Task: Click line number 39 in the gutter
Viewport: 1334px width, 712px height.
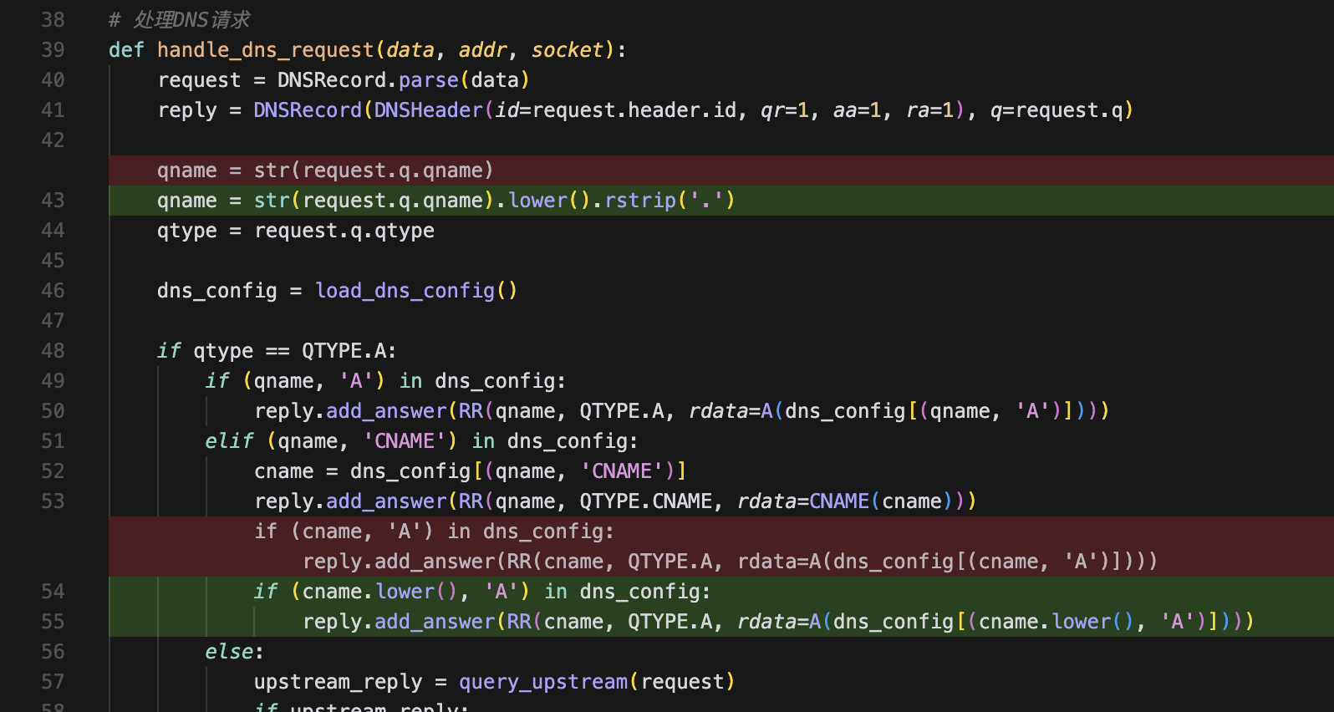Action: coord(53,50)
